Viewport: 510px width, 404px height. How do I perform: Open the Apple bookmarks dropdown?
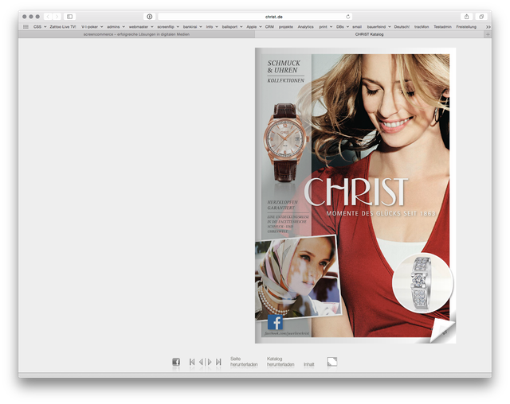click(253, 26)
